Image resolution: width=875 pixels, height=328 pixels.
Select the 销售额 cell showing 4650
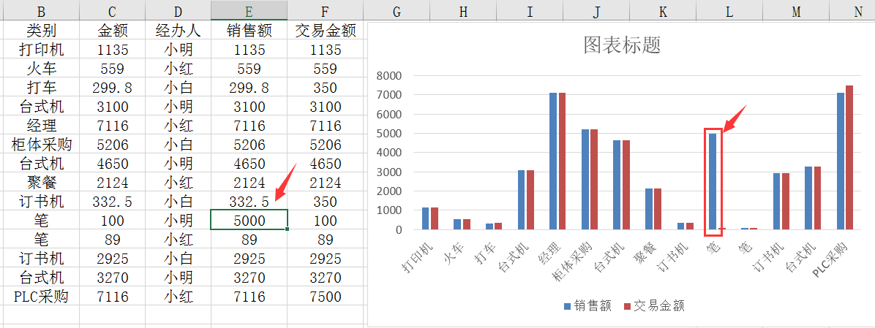coord(249,163)
